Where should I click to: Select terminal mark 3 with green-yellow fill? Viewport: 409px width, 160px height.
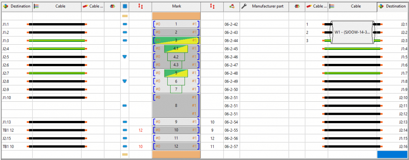[x=176, y=40]
